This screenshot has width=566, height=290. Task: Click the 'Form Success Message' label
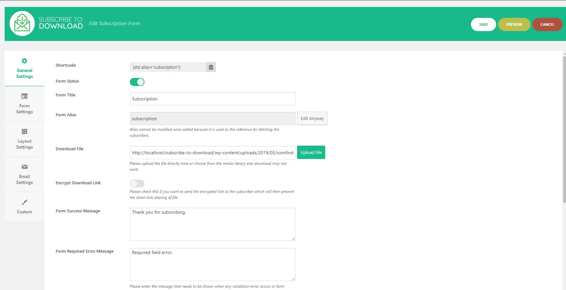pos(78,211)
